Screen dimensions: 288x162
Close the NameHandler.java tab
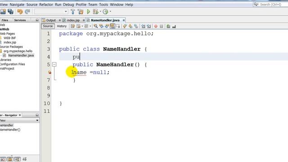point(124,20)
